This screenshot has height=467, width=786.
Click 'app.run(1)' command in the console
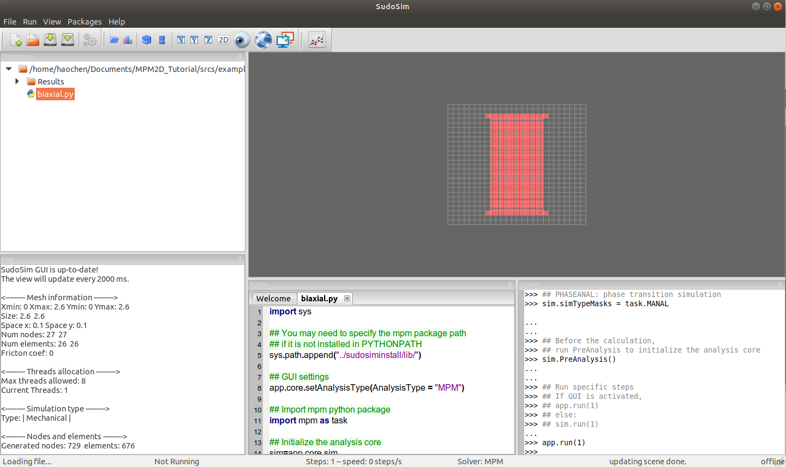[x=563, y=442]
